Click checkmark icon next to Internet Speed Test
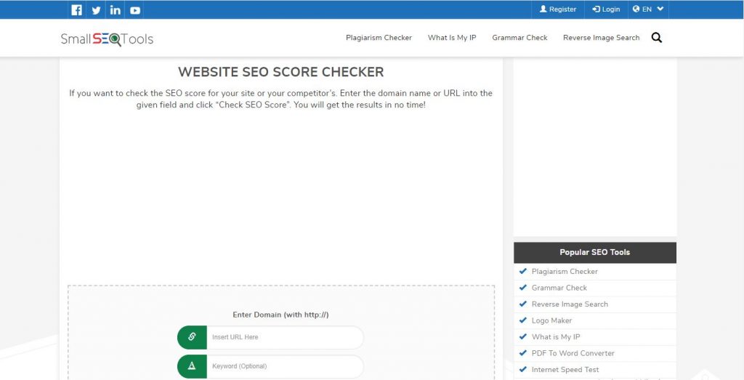This screenshot has height=380, width=744. (523, 369)
